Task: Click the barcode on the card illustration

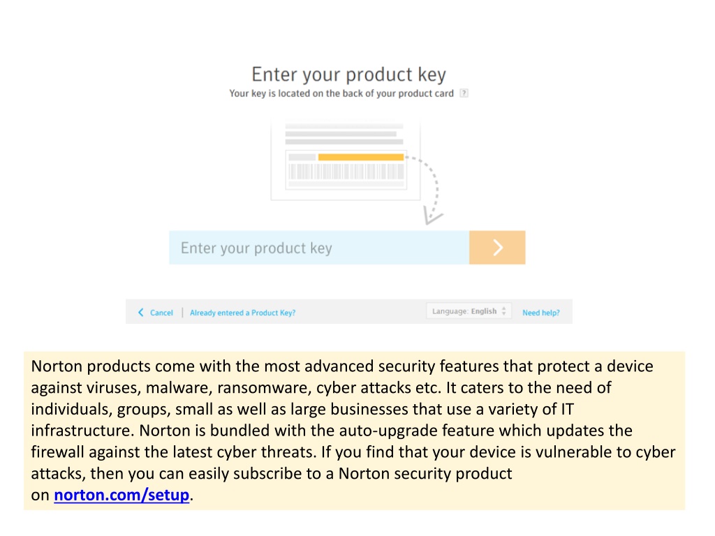Action: click(x=346, y=172)
